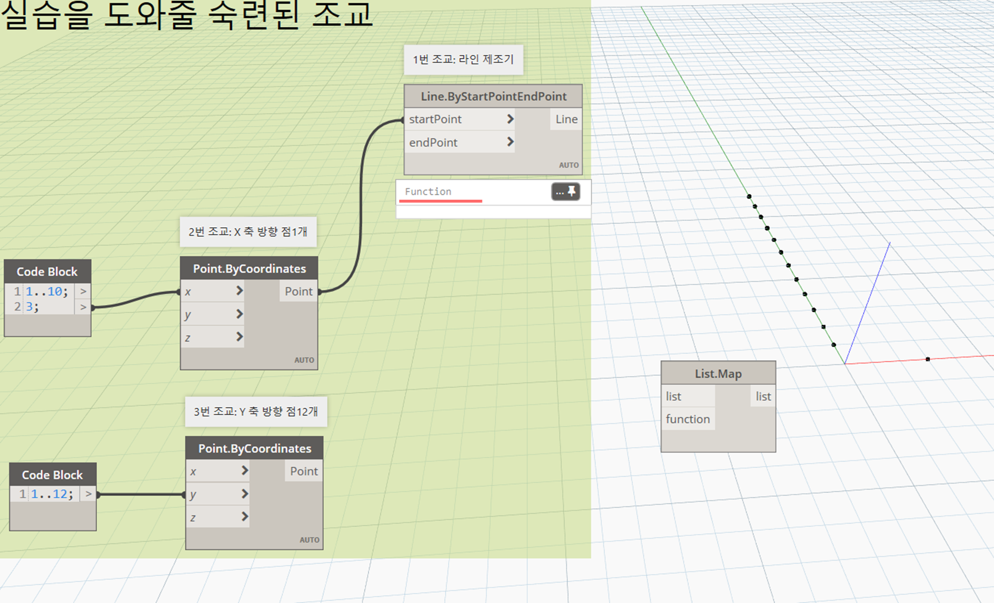
Task: Select the Code Block header containing 1..10
Action: [x=47, y=271]
